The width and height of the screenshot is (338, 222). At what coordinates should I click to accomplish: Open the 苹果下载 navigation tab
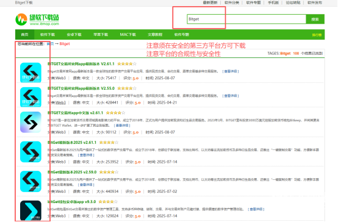pyautogui.click(x=101, y=35)
